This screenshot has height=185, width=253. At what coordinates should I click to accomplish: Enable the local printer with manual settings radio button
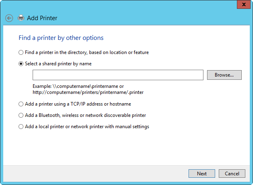tap(21, 127)
